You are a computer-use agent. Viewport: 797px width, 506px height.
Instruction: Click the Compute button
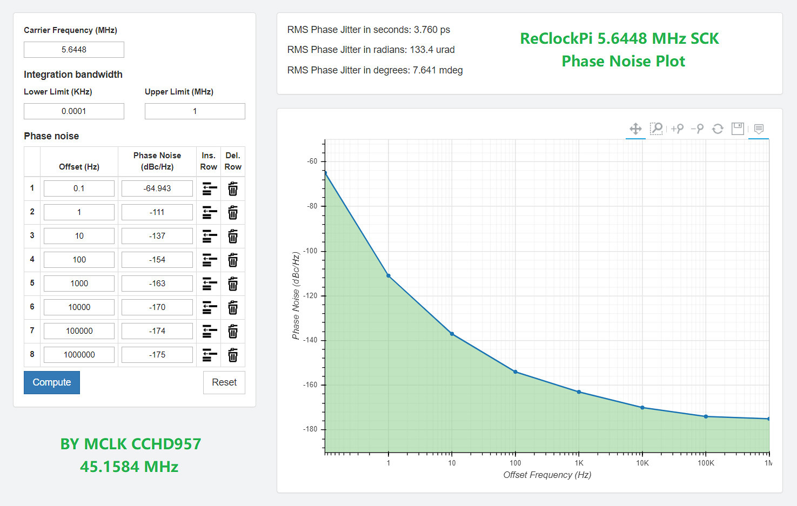[52, 382]
